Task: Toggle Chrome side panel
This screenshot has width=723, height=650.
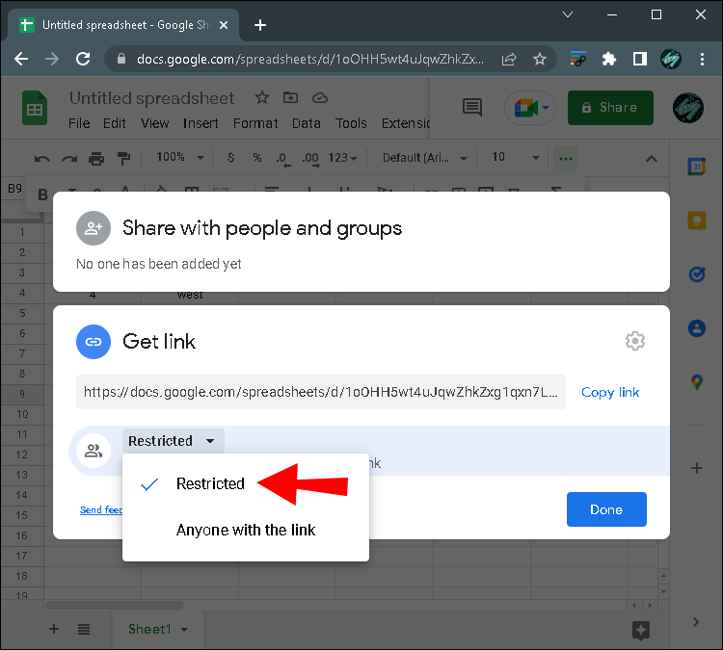Action: point(639,59)
